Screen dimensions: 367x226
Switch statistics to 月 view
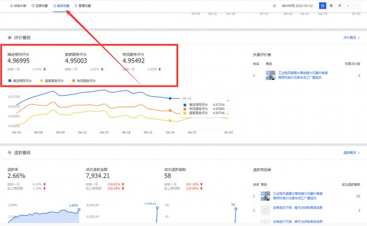pyautogui.click(x=339, y=6)
